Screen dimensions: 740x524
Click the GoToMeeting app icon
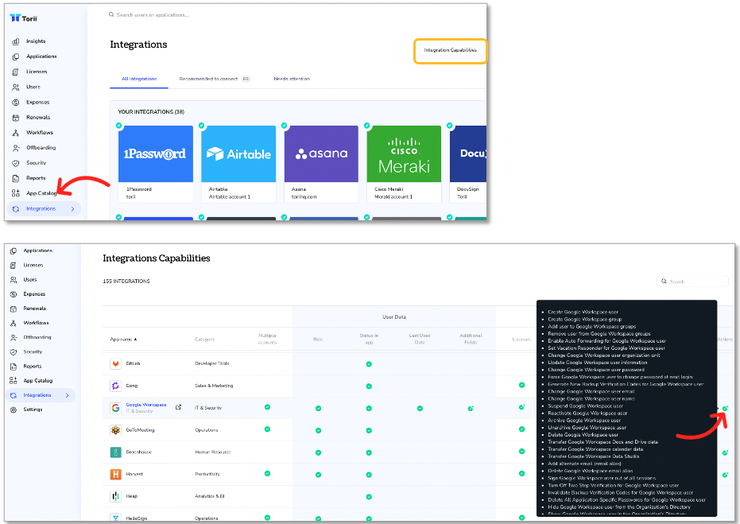pos(115,430)
